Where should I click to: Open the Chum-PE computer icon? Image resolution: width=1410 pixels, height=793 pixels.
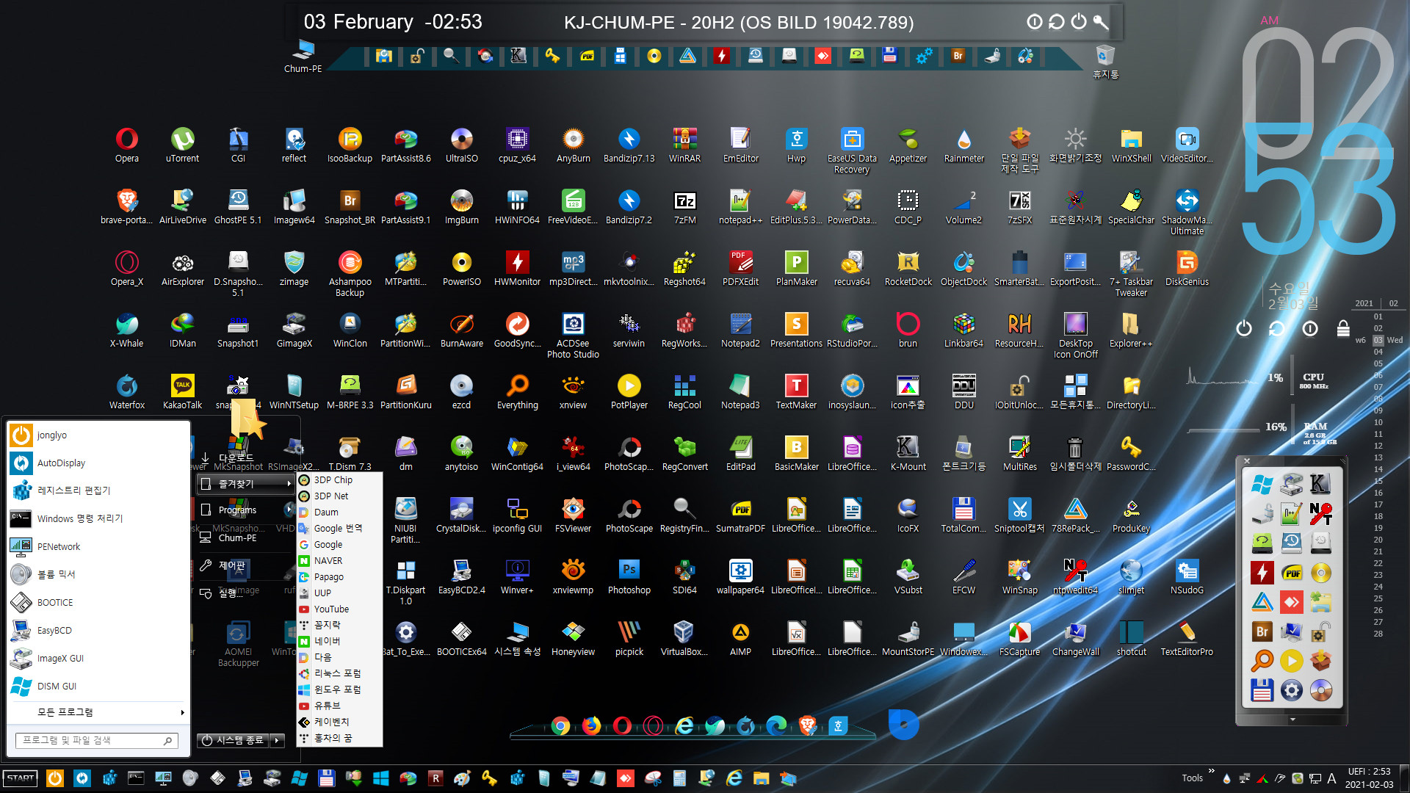(303, 57)
